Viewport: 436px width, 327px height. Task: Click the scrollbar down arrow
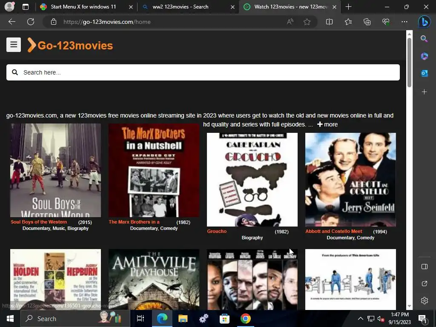tap(409, 306)
